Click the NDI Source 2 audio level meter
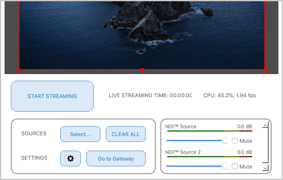Image resolution: width=283 pixels, height=180 pixels. [x=209, y=157]
